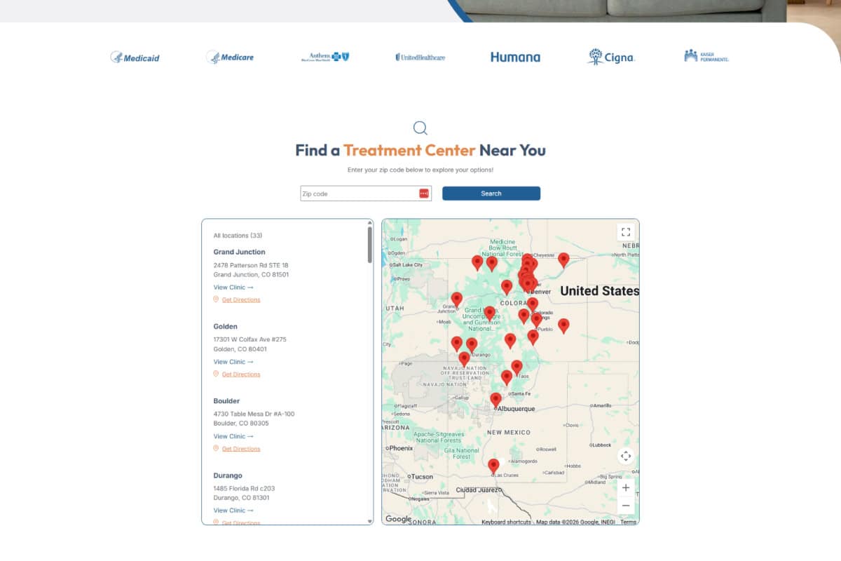Click the Medicaid logo
841x561 pixels.
[x=135, y=58]
